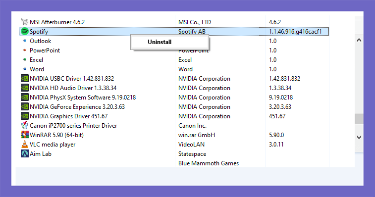The image size is (375, 197).
Task: Click publisher Blue Mammoth Games
Action: 209,163
